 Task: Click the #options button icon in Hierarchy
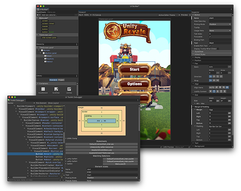coord(45,59)
